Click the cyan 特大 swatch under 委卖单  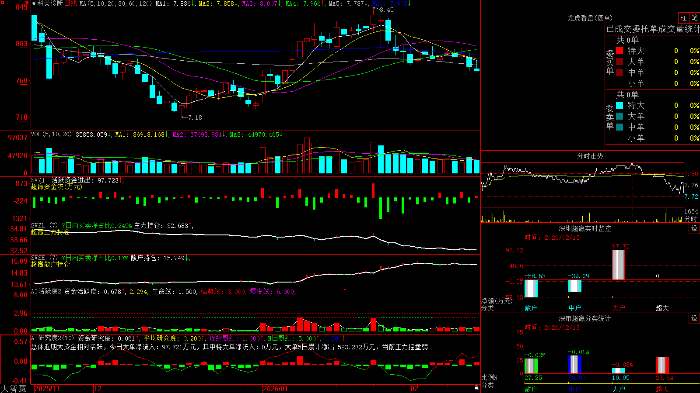(x=619, y=105)
